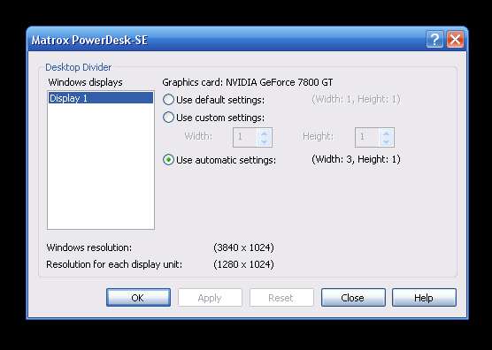Click the Desktop Divider group title
The width and height of the screenshot is (492, 350).
coord(79,67)
